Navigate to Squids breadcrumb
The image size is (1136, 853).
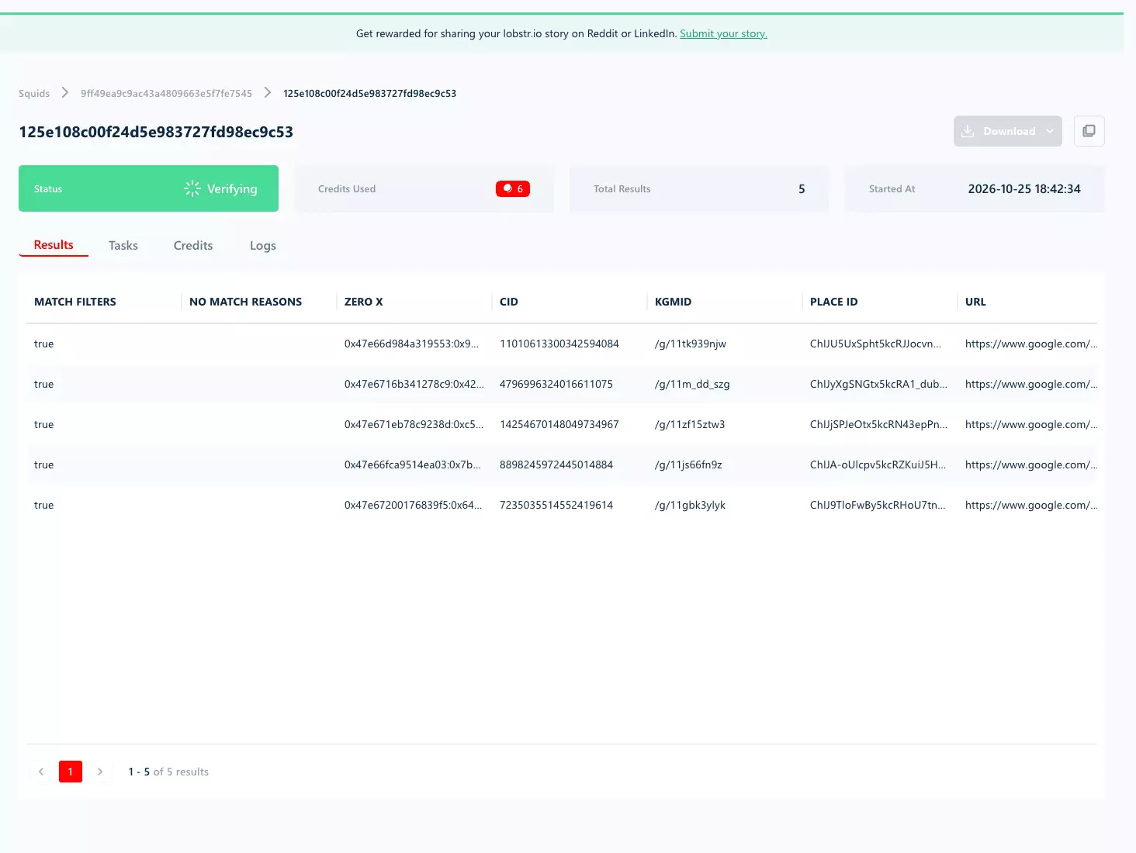point(34,93)
